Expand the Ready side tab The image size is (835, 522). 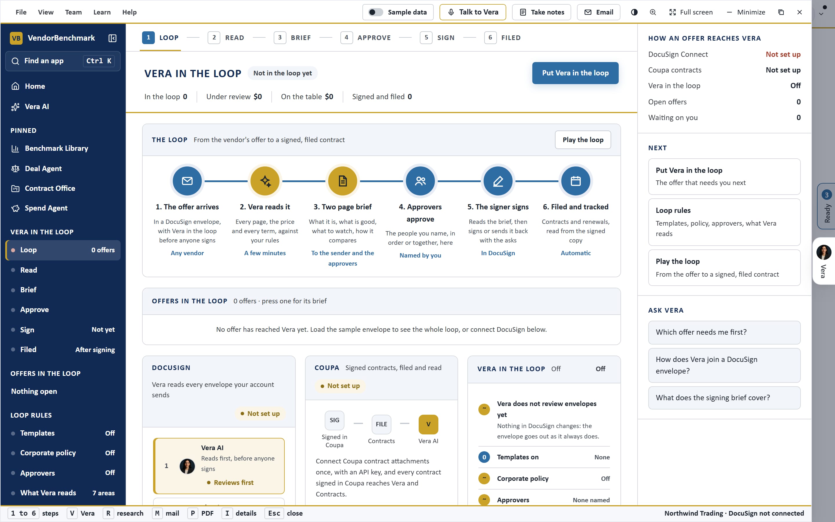coord(826,206)
